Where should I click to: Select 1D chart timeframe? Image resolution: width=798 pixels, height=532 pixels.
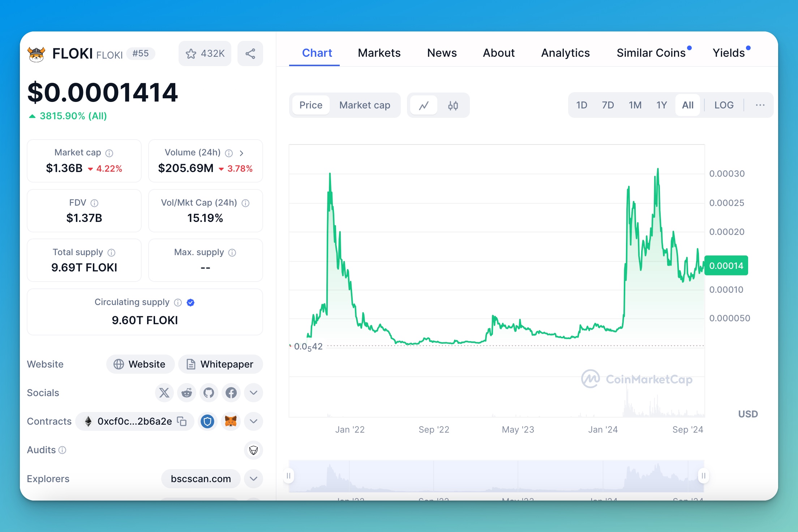(x=582, y=105)
